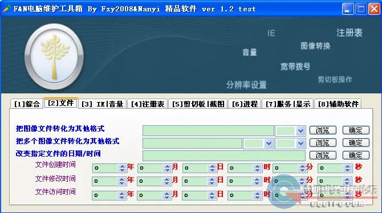The image size is (382, 213).
Task: Switch to the [1]综合 tab
Action: [27, 104]
